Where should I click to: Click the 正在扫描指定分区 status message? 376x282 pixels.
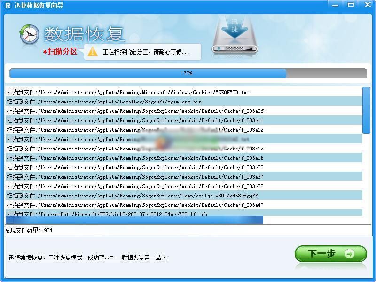point(146,52)
